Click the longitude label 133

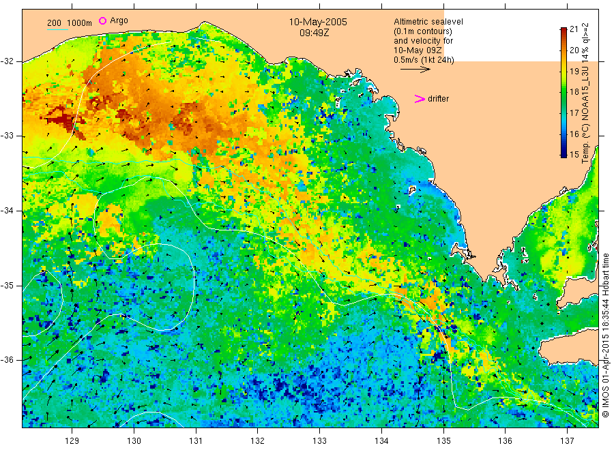coord(319,441)
